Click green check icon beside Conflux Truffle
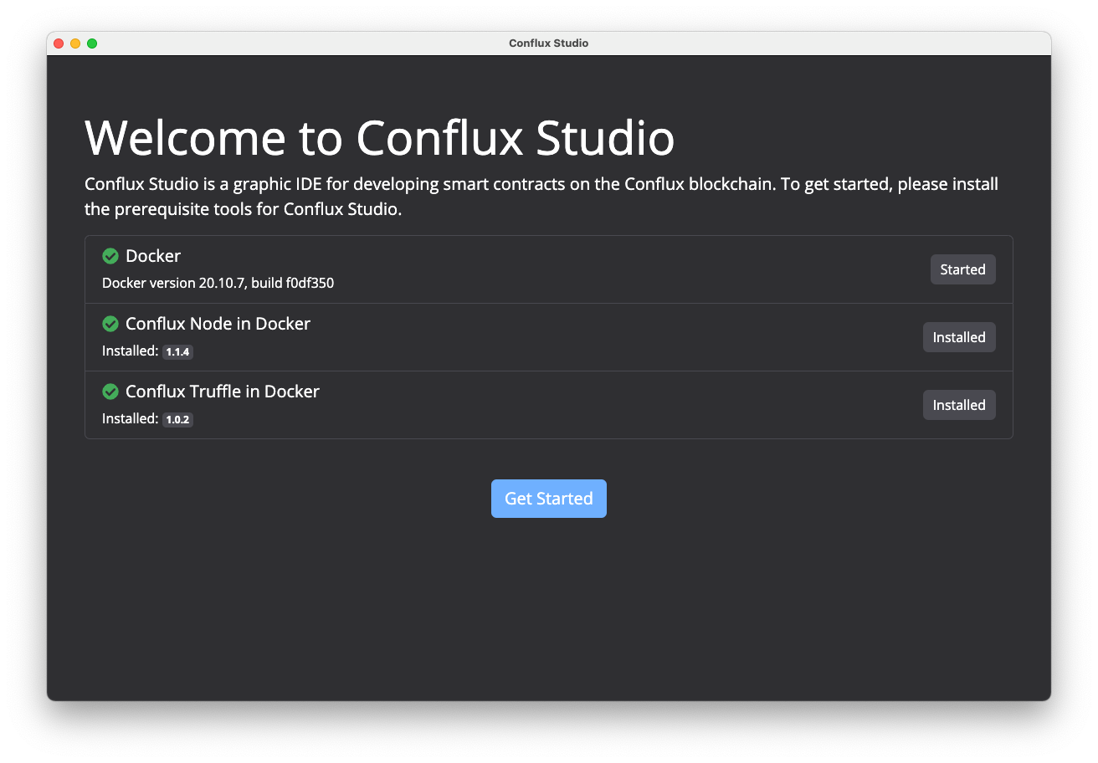The image size is (1098, 763). point(110,392)
